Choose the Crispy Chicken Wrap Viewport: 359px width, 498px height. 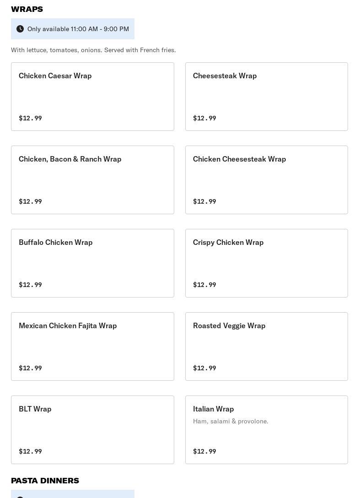click(x=266, y=263)
